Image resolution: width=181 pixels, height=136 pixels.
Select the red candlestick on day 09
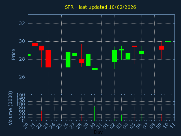pyautogui.click(x=161, y=48)
